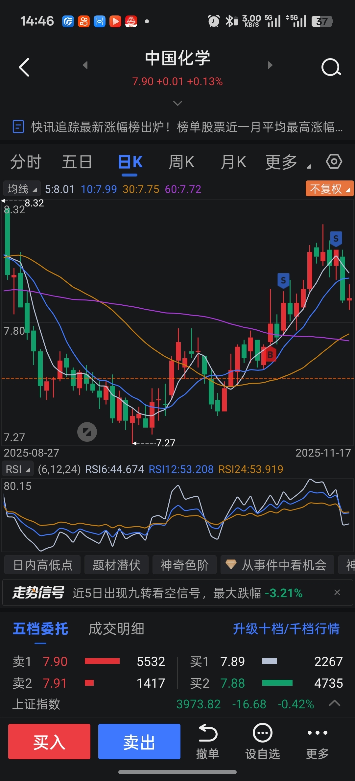Viewport: 355px width, 781px height.
Task: Go back with the left arrow icon
Action: [x=24, y=67]
